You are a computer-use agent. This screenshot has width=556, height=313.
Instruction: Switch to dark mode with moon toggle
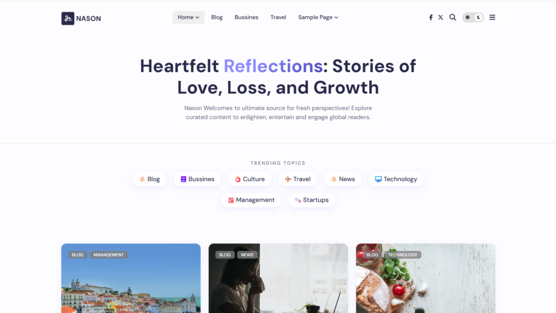click(478, 17)
